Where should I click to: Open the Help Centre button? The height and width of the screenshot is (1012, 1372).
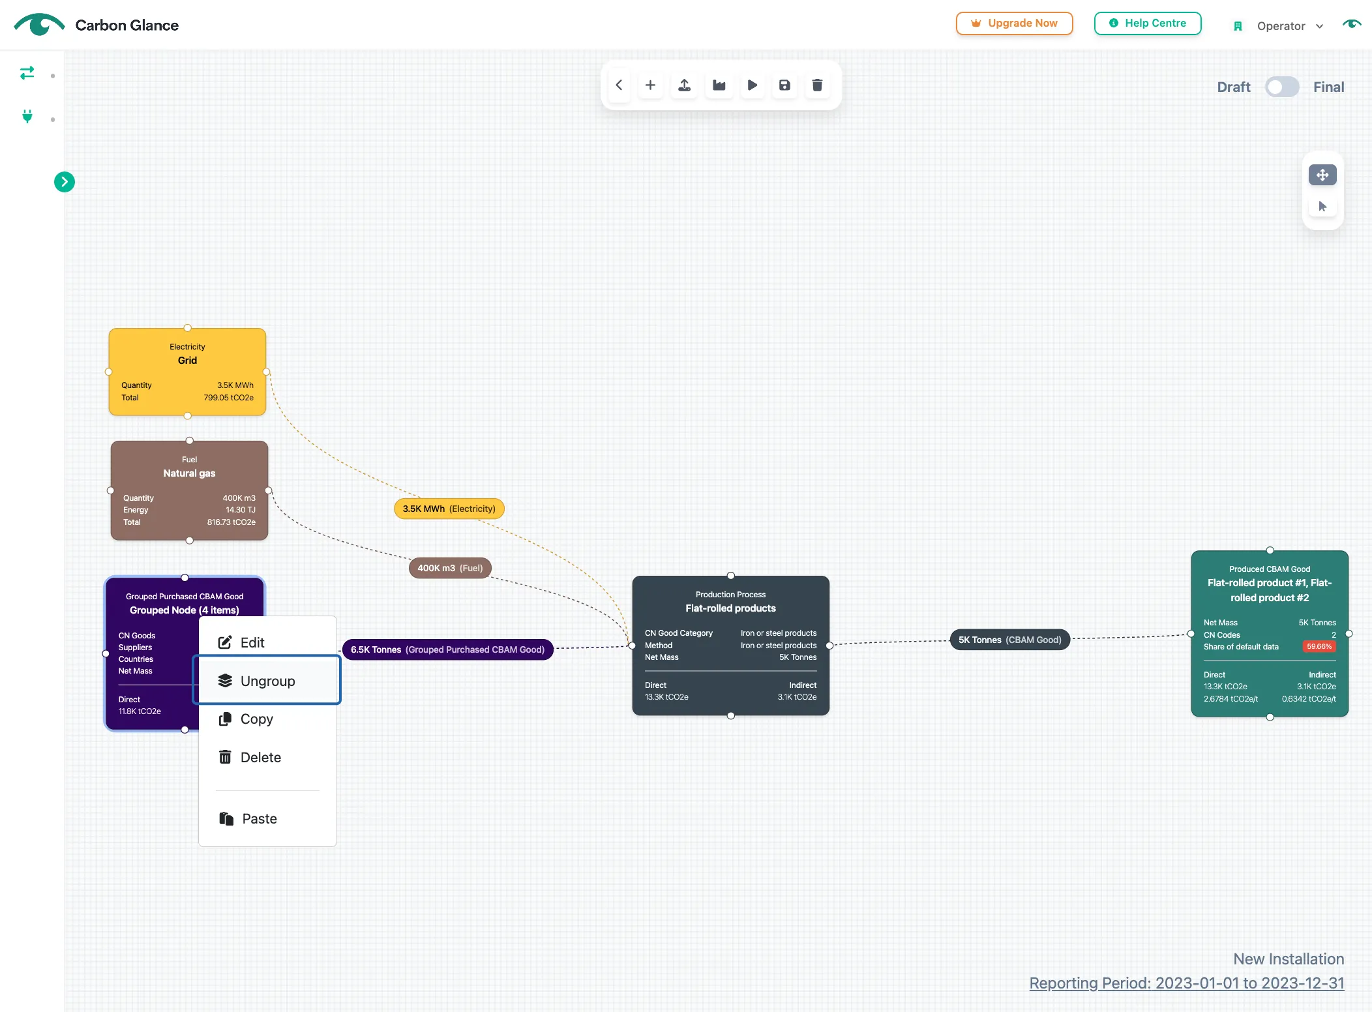1148,23
